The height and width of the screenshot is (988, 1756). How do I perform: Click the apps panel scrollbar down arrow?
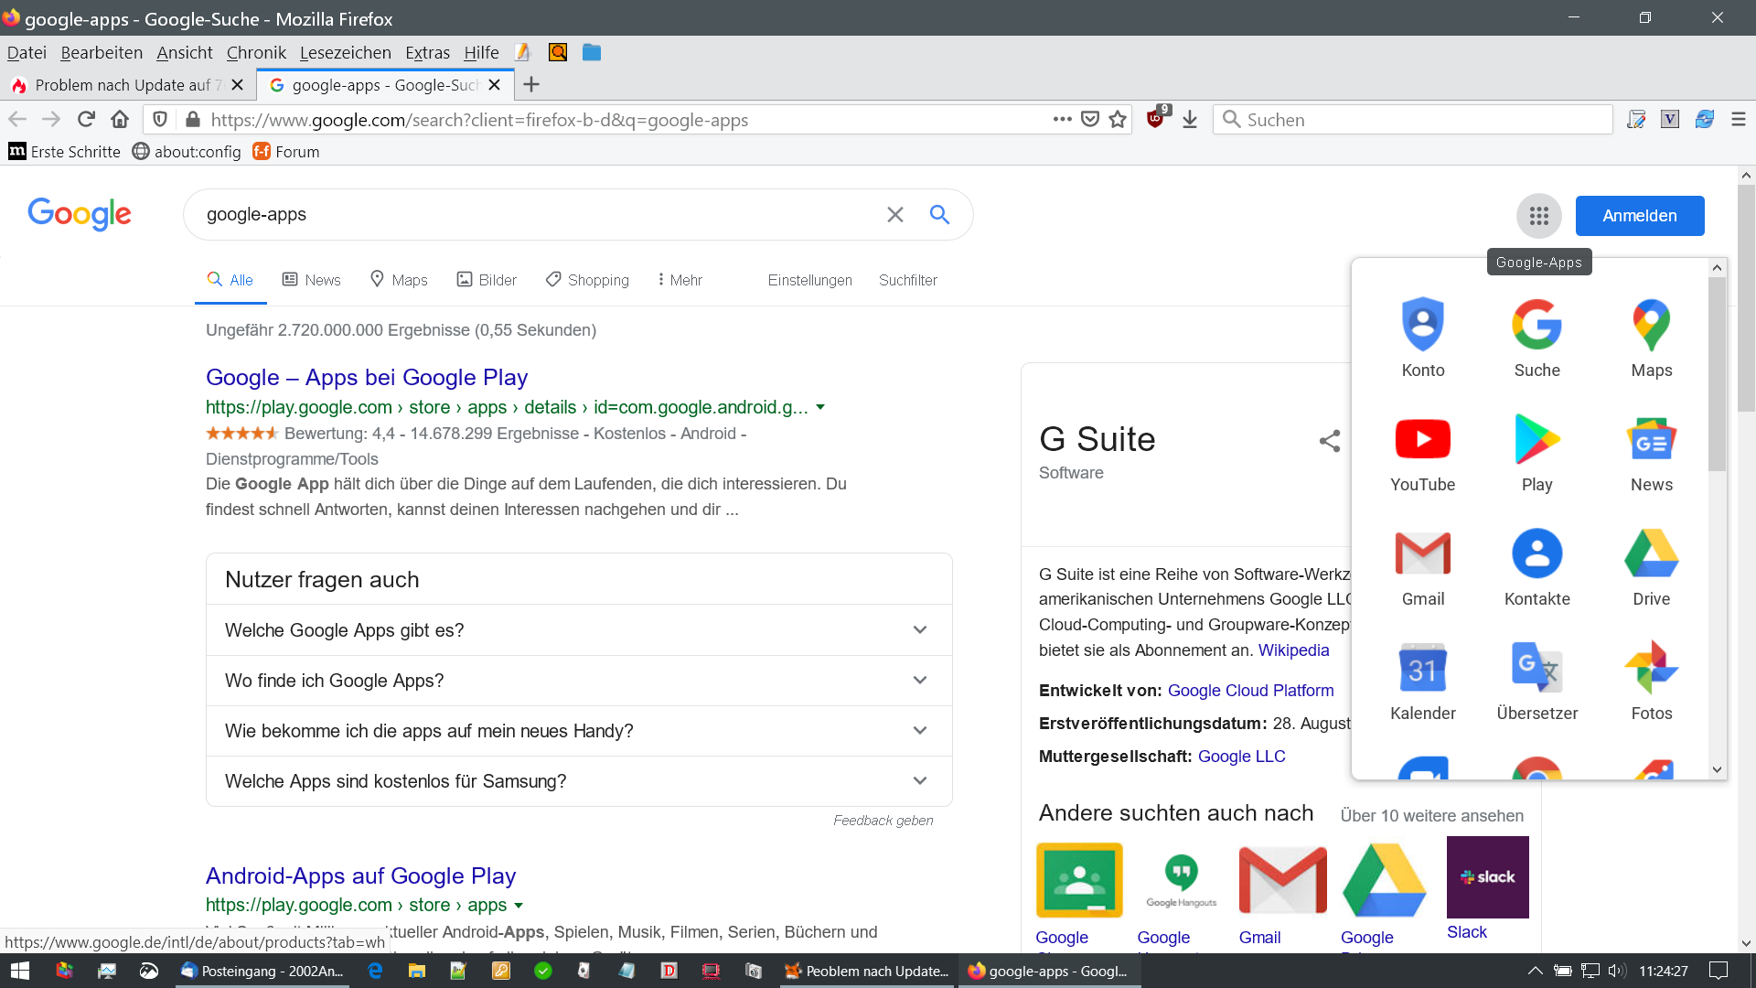[1717, 769]
